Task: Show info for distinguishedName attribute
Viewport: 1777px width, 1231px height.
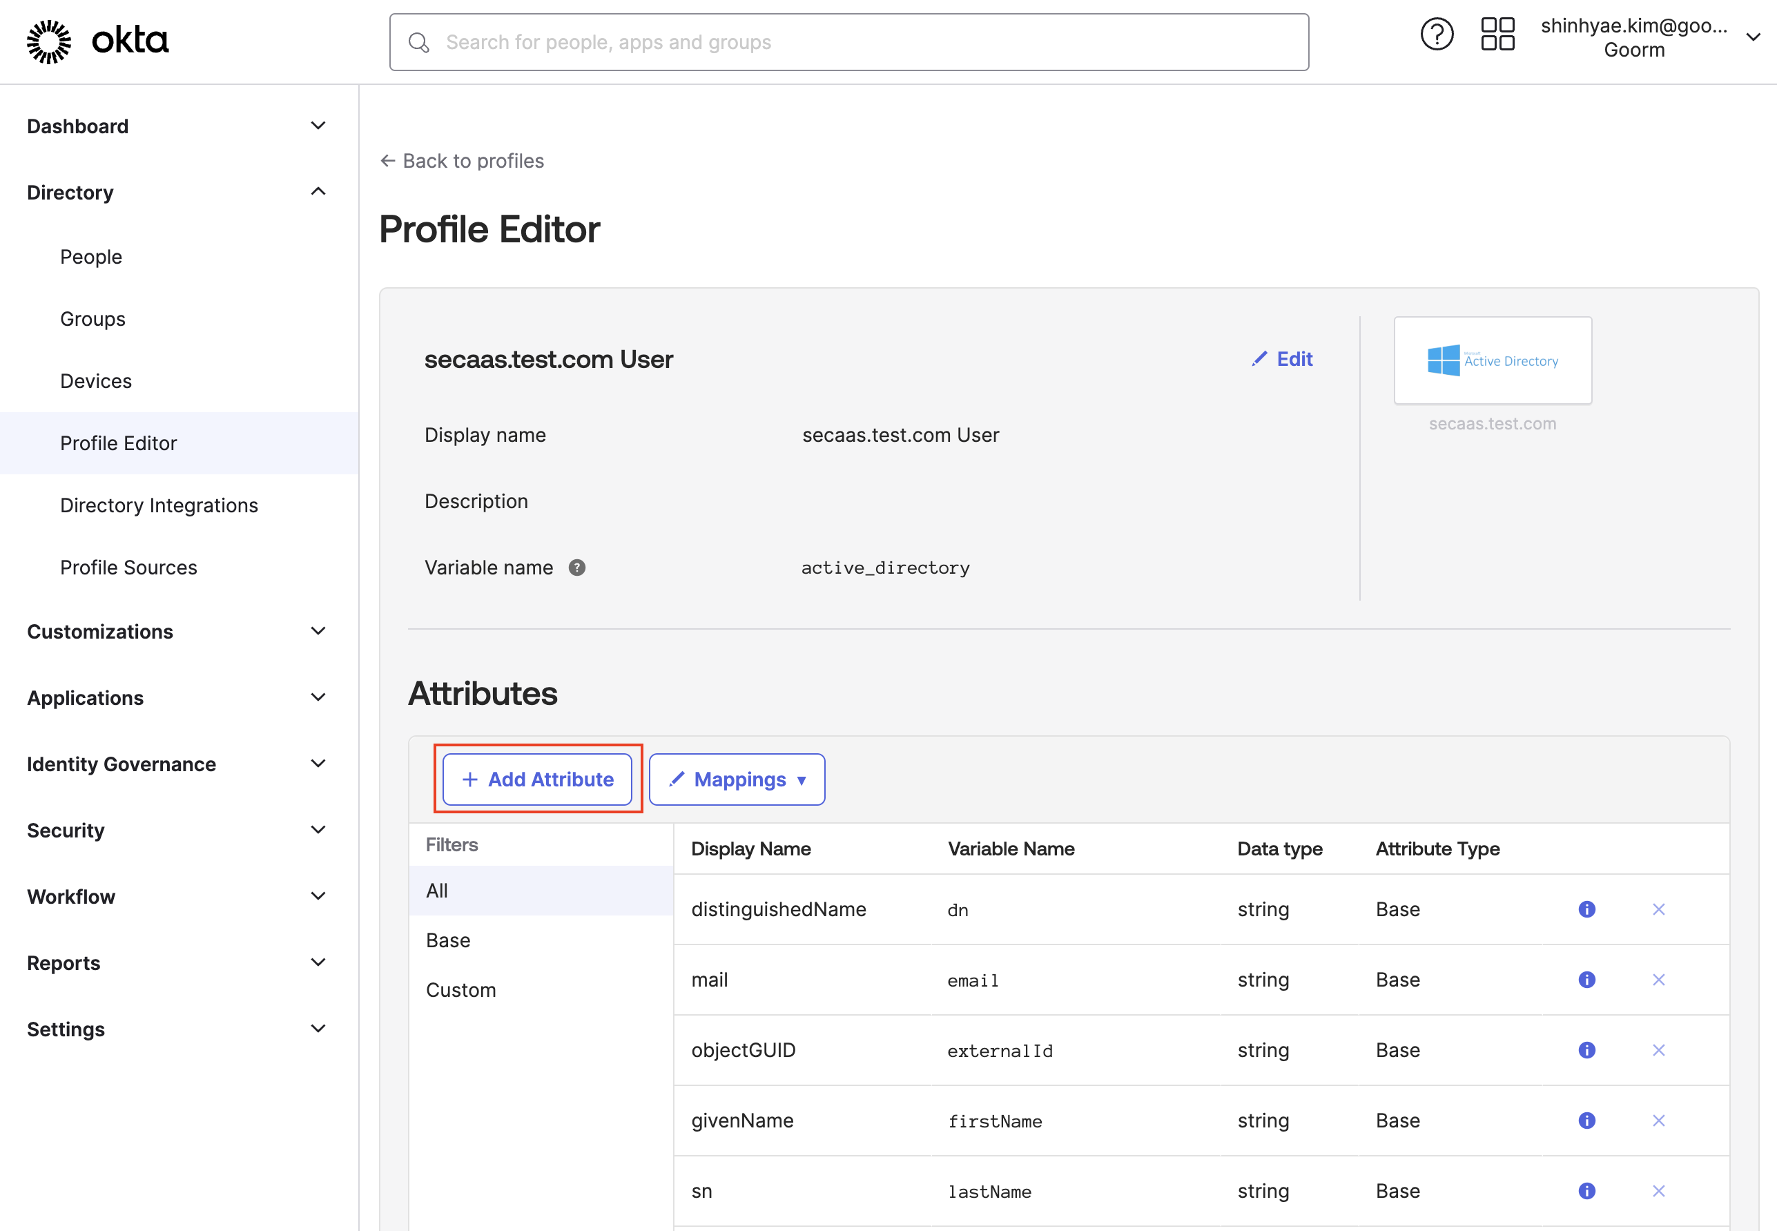Action: [x=1586, y=909]
